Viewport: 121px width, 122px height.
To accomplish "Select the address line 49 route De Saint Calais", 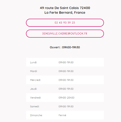I will tap(59, 8).
